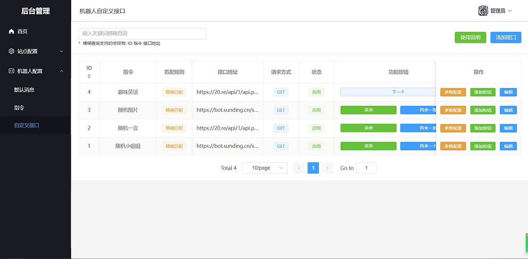Click 参数配置 for the 随机图片 row
The image size is (528, 259).
click(x=453, y=110)
